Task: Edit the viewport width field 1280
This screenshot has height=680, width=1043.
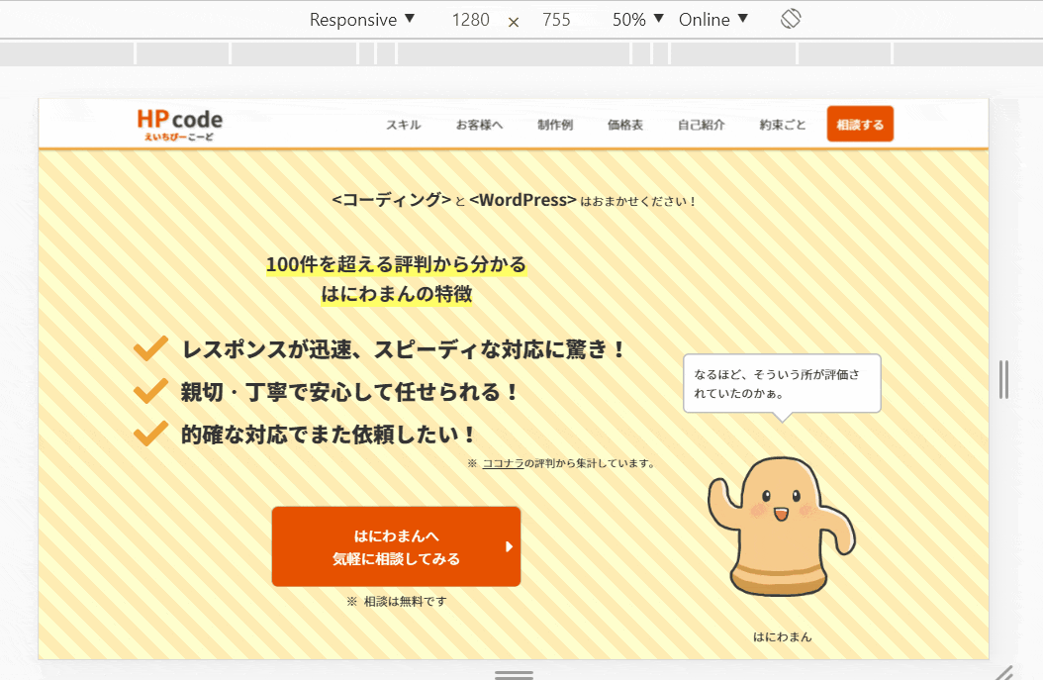Action: [x=470, y=20]
